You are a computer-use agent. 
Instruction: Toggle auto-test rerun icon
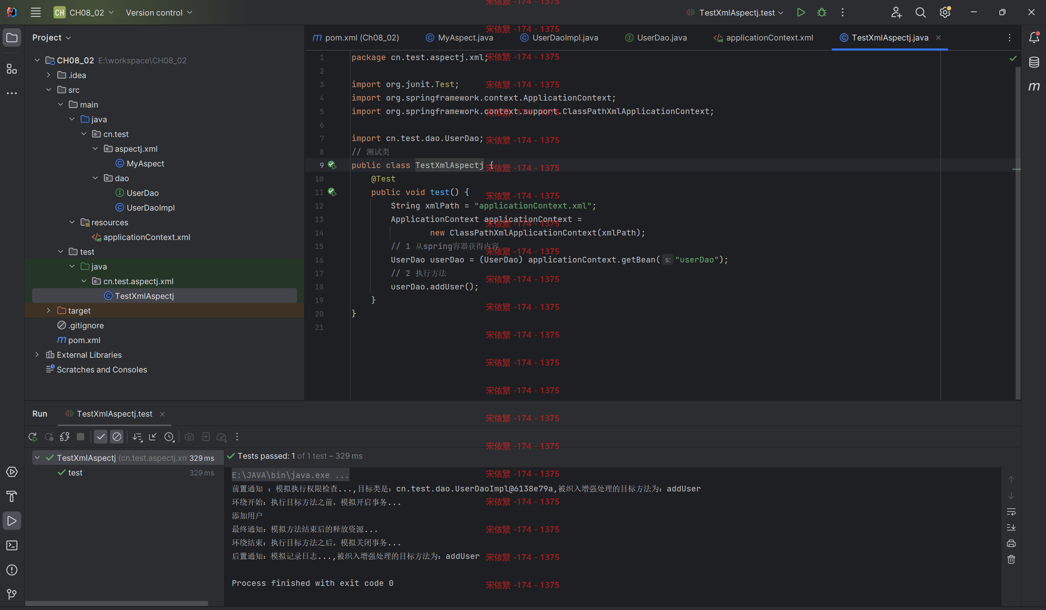65,437
